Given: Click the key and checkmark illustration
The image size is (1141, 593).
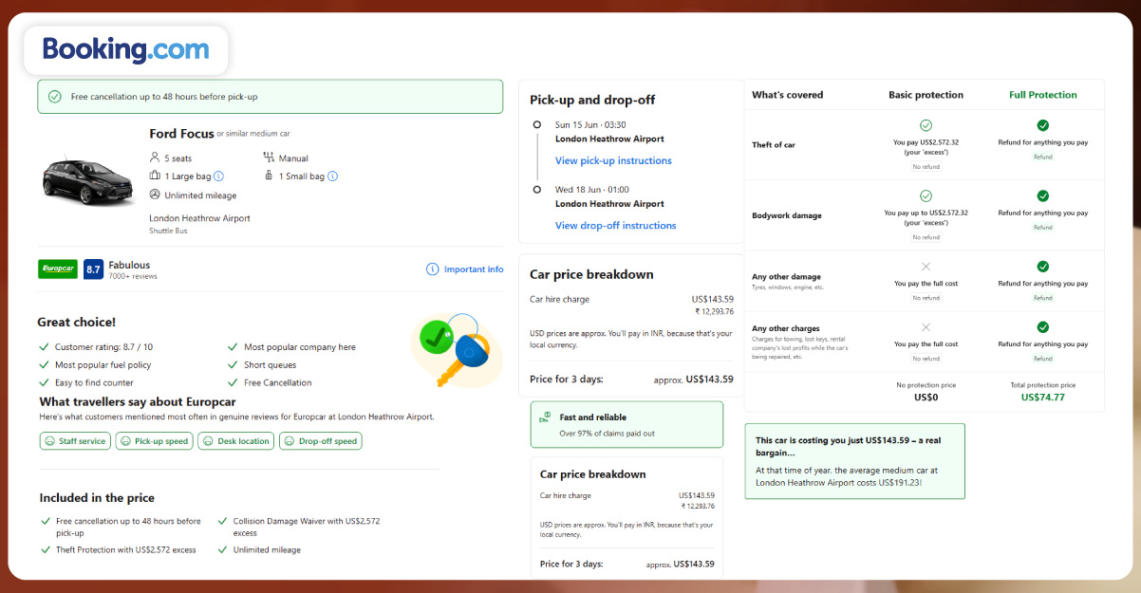Looking at the screenshot, I should (x=456, y=348).
